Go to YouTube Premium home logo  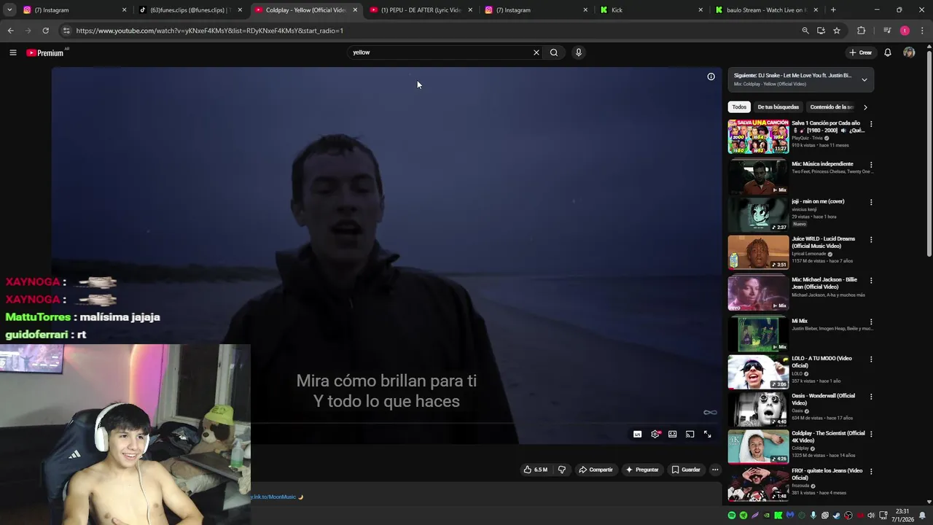coord(45,52)
